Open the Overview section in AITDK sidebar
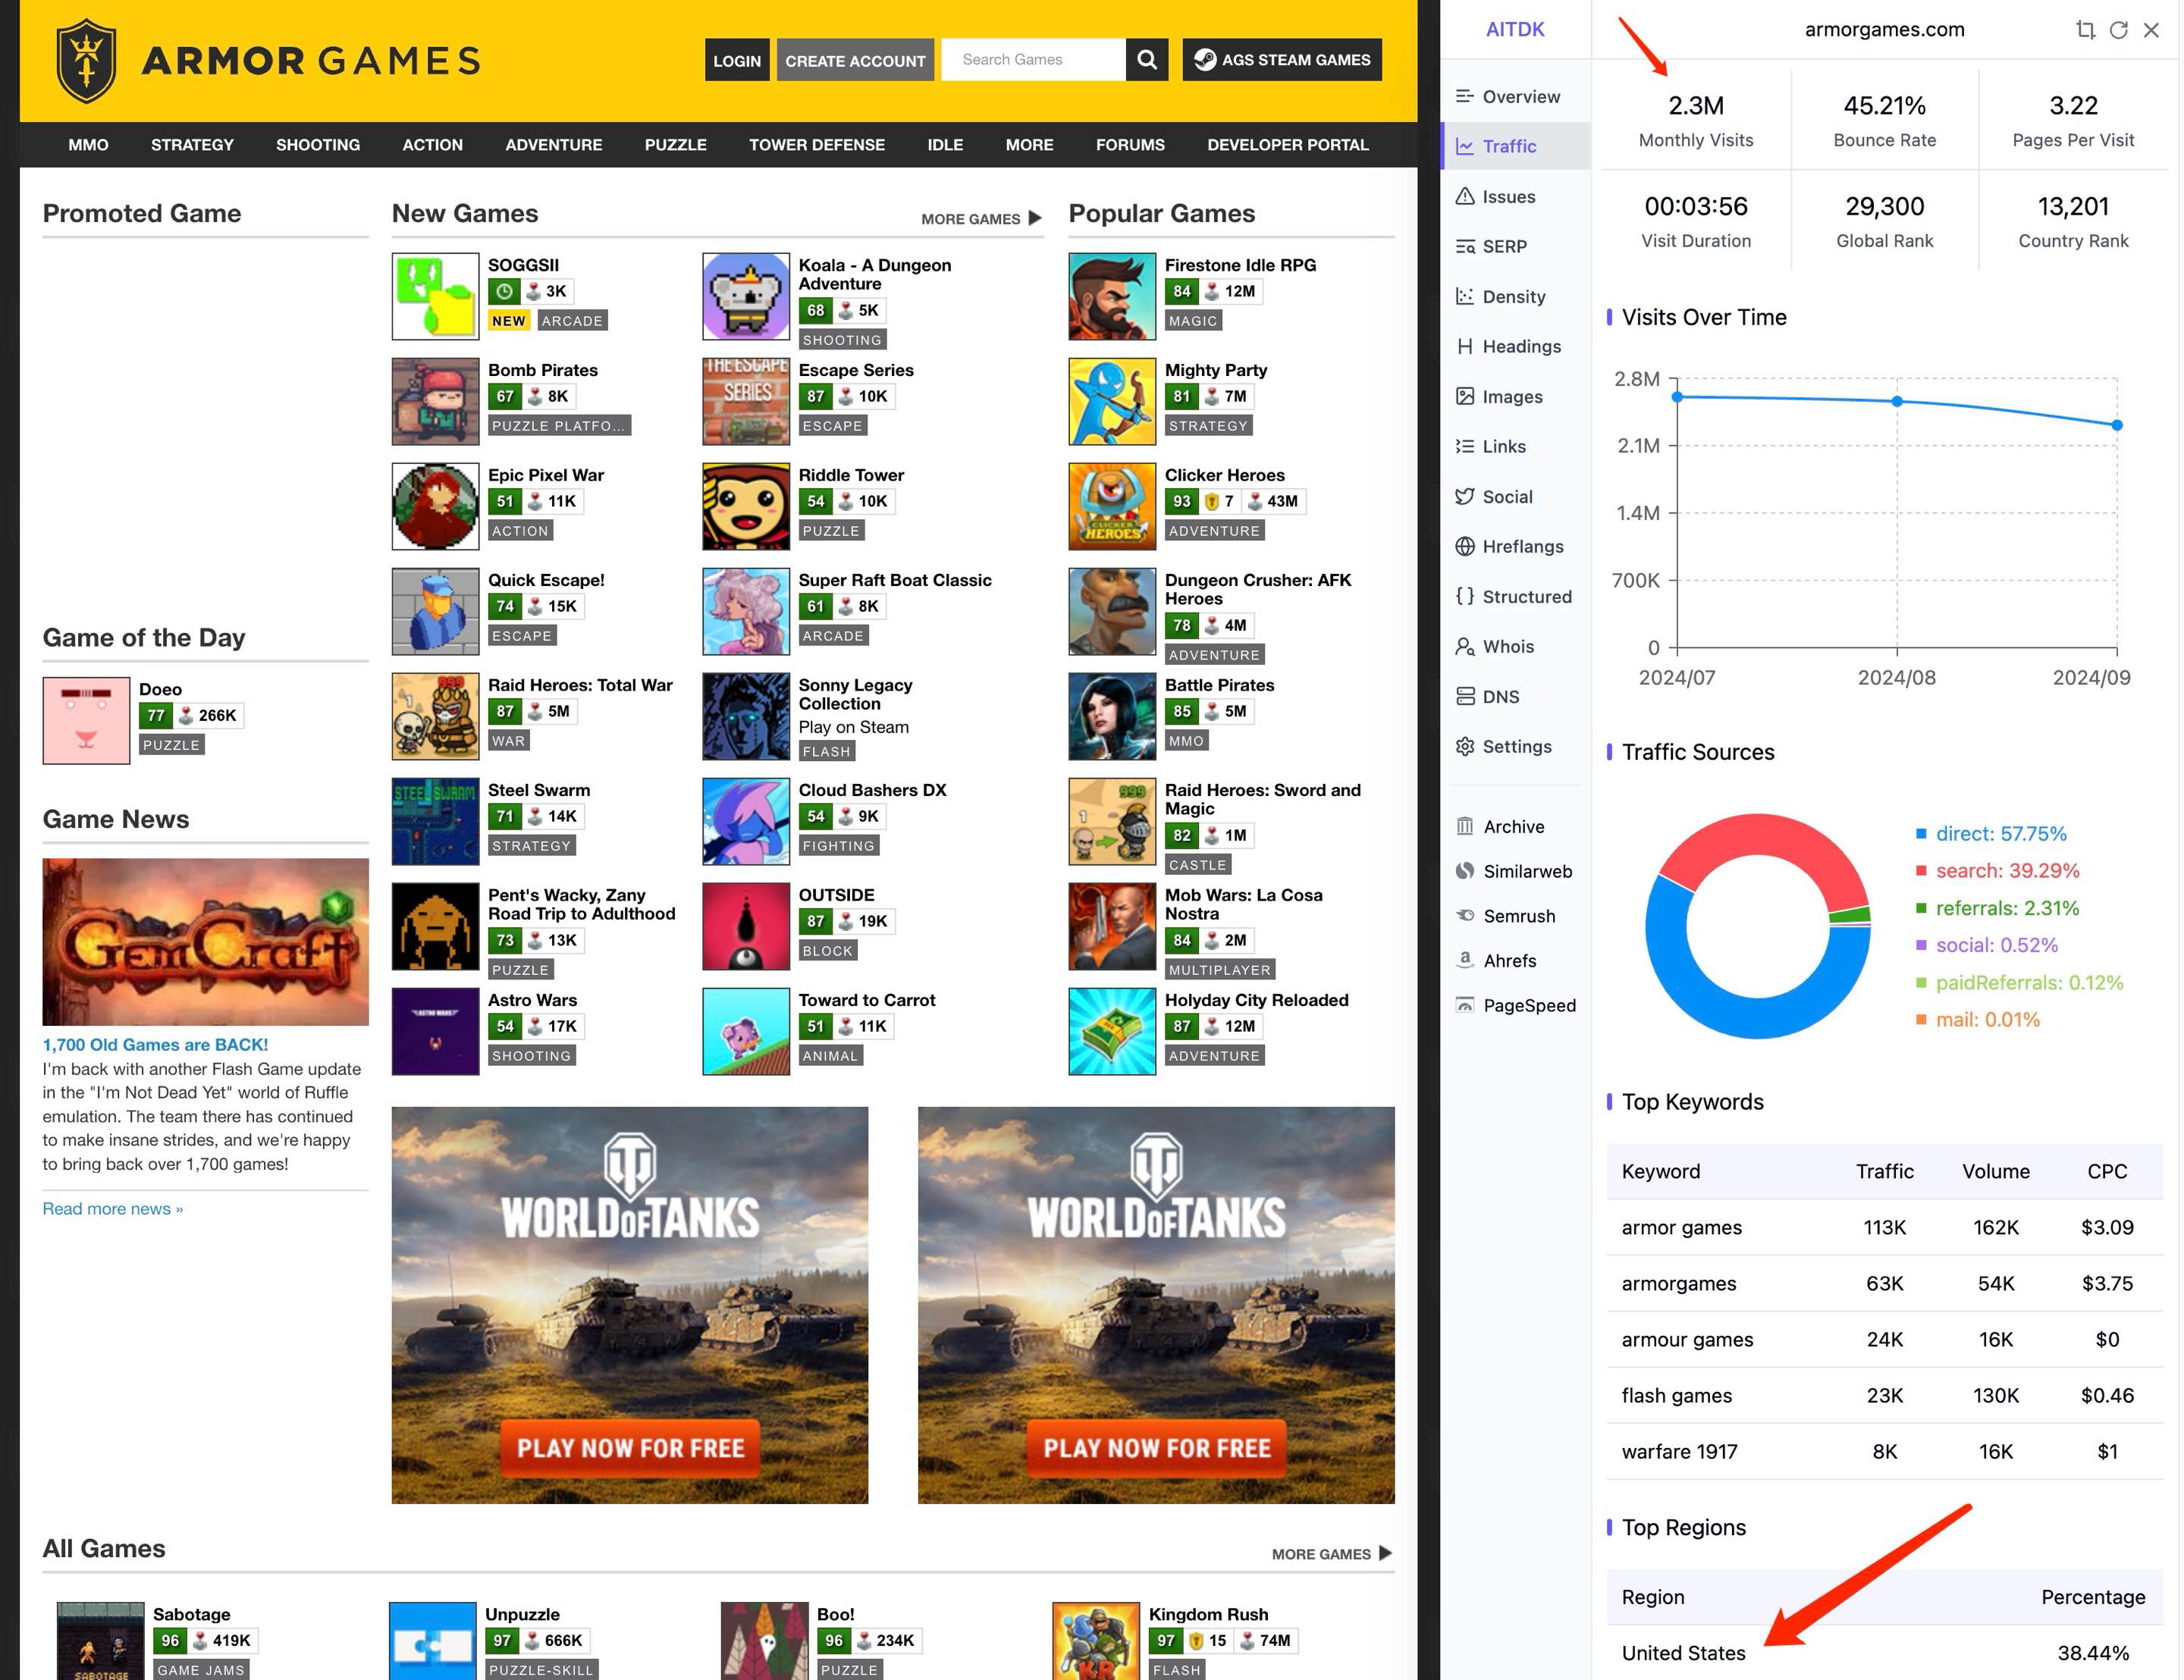2184x1680 pixels. point(1516,97)
